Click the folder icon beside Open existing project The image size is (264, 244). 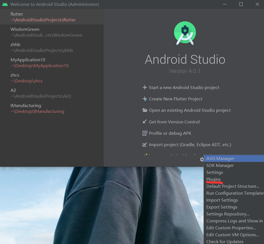coord(145,110)
